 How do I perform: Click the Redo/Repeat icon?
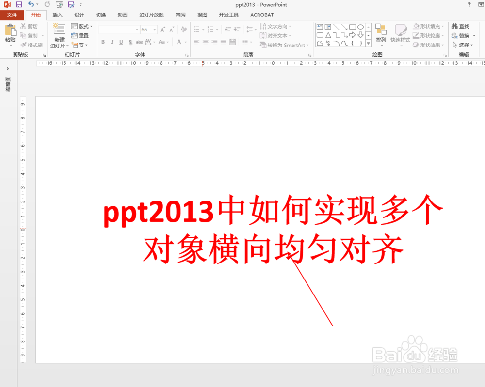(47, 4)
